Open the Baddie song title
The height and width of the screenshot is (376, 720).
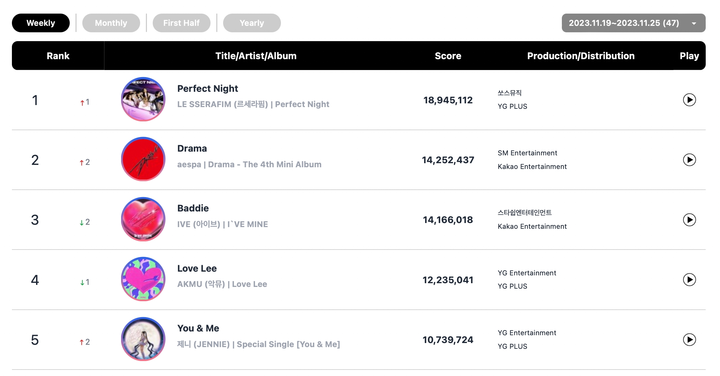point(193,208)
